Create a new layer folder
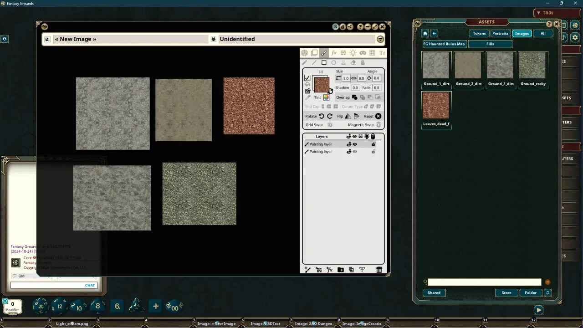Viewport: 583px width, 328px height. (341, 270)
